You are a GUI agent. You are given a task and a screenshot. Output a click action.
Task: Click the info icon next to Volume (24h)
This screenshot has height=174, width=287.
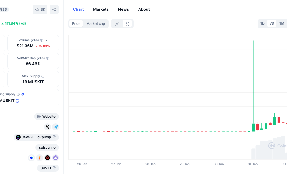[42, 40]
